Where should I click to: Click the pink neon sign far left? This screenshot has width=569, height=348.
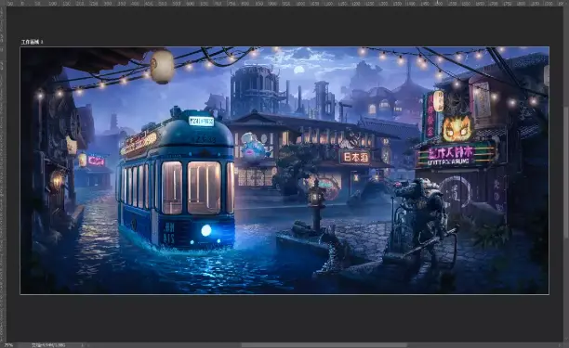point(96,161)
